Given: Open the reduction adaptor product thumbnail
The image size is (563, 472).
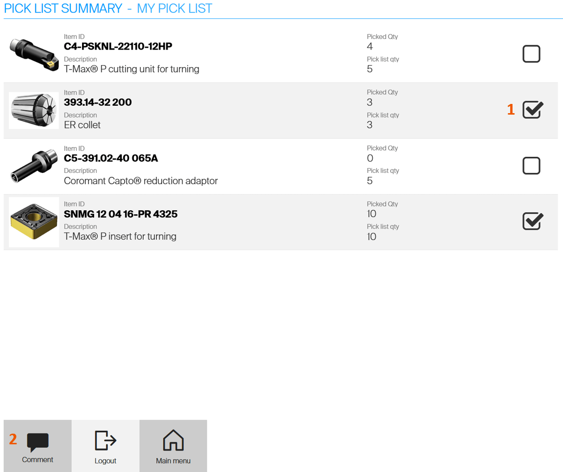Looking at the screenshot, I should coord(33,166).
